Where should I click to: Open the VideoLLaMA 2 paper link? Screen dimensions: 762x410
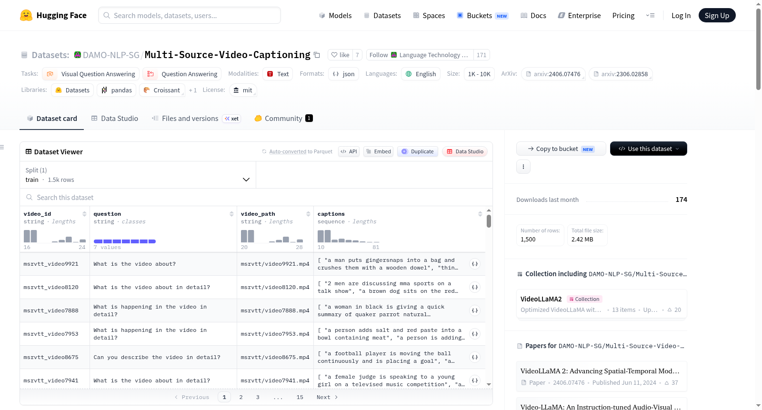tap(602, 376)
